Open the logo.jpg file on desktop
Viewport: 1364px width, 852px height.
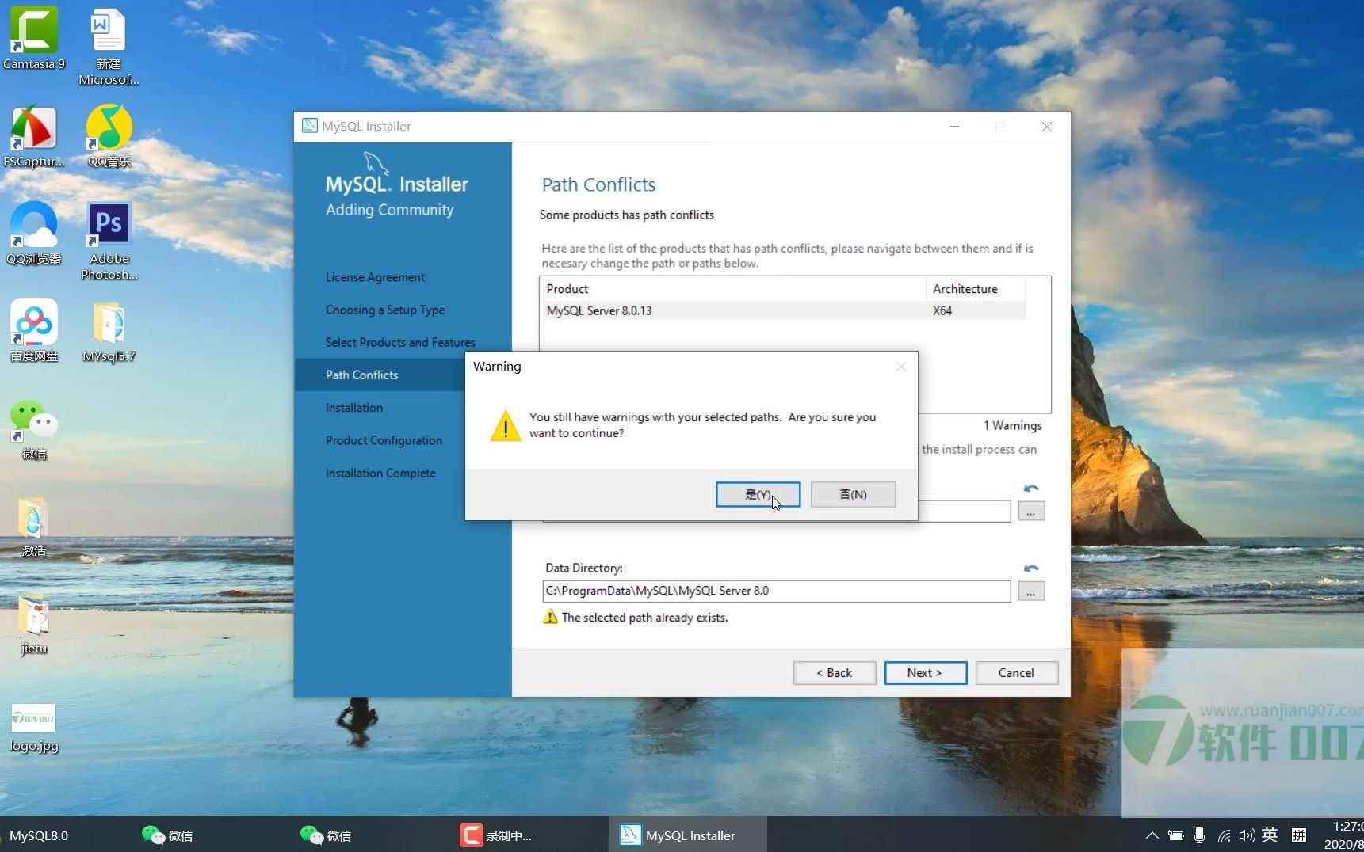pos(34,728)
